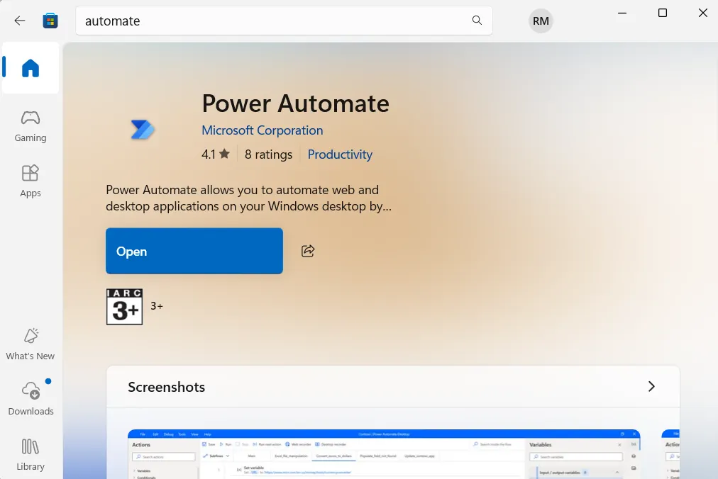Click the search magnifier icon
718x479 pixels.
[x=477, y=21]
